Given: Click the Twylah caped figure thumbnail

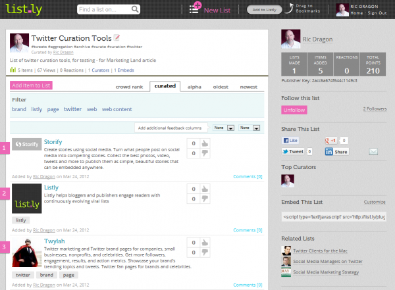Looking at the screenshot, I should click(27, 253).
